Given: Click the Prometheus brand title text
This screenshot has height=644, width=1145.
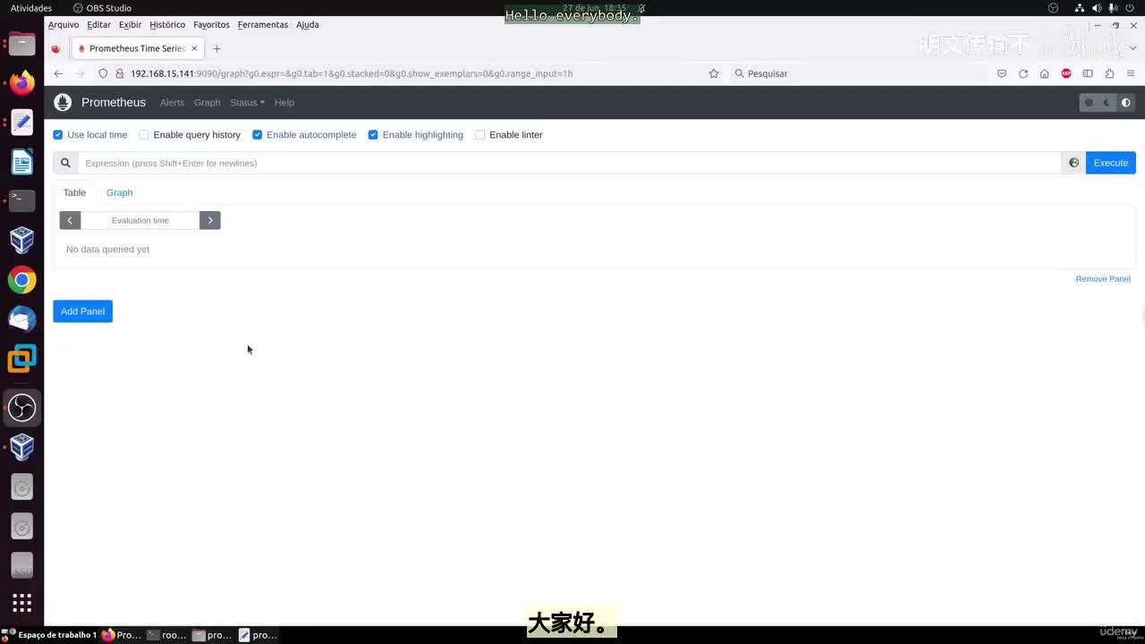Looking at the screenshot, I should [x=114, y=103].
